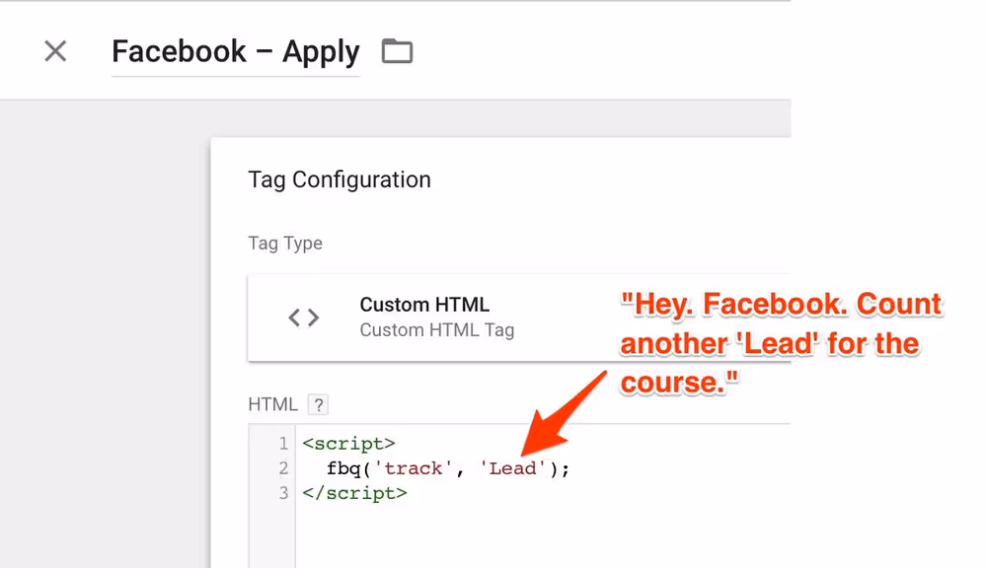Click the folder icon next to tag name
Screen dimensions: 987x568
[x=397, y=51]
